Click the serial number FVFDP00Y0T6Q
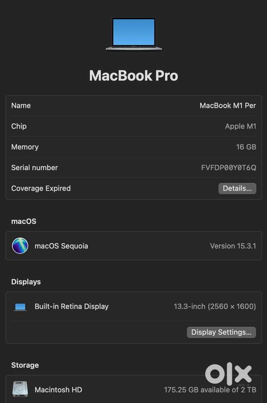The image size is (267, 403). pos(228,168)
